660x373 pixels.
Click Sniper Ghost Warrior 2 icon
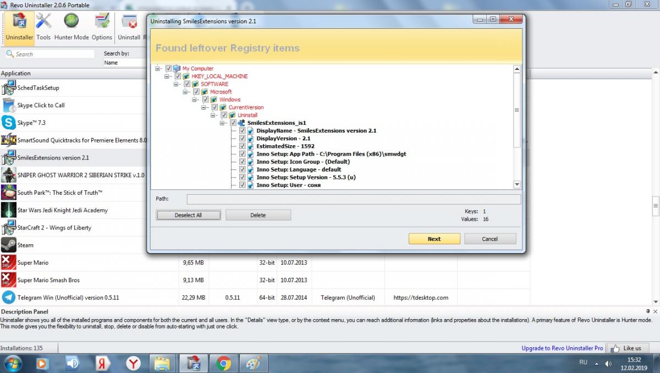tap(8, 175)
